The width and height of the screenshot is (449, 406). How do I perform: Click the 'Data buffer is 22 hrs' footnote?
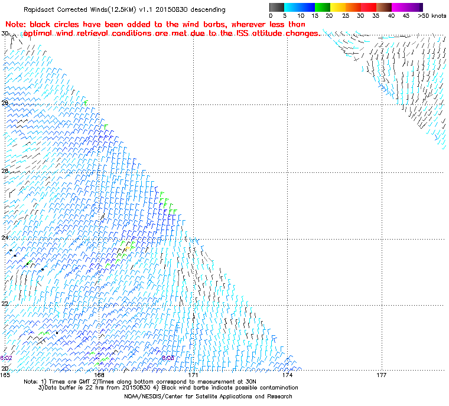coord(168,388)
